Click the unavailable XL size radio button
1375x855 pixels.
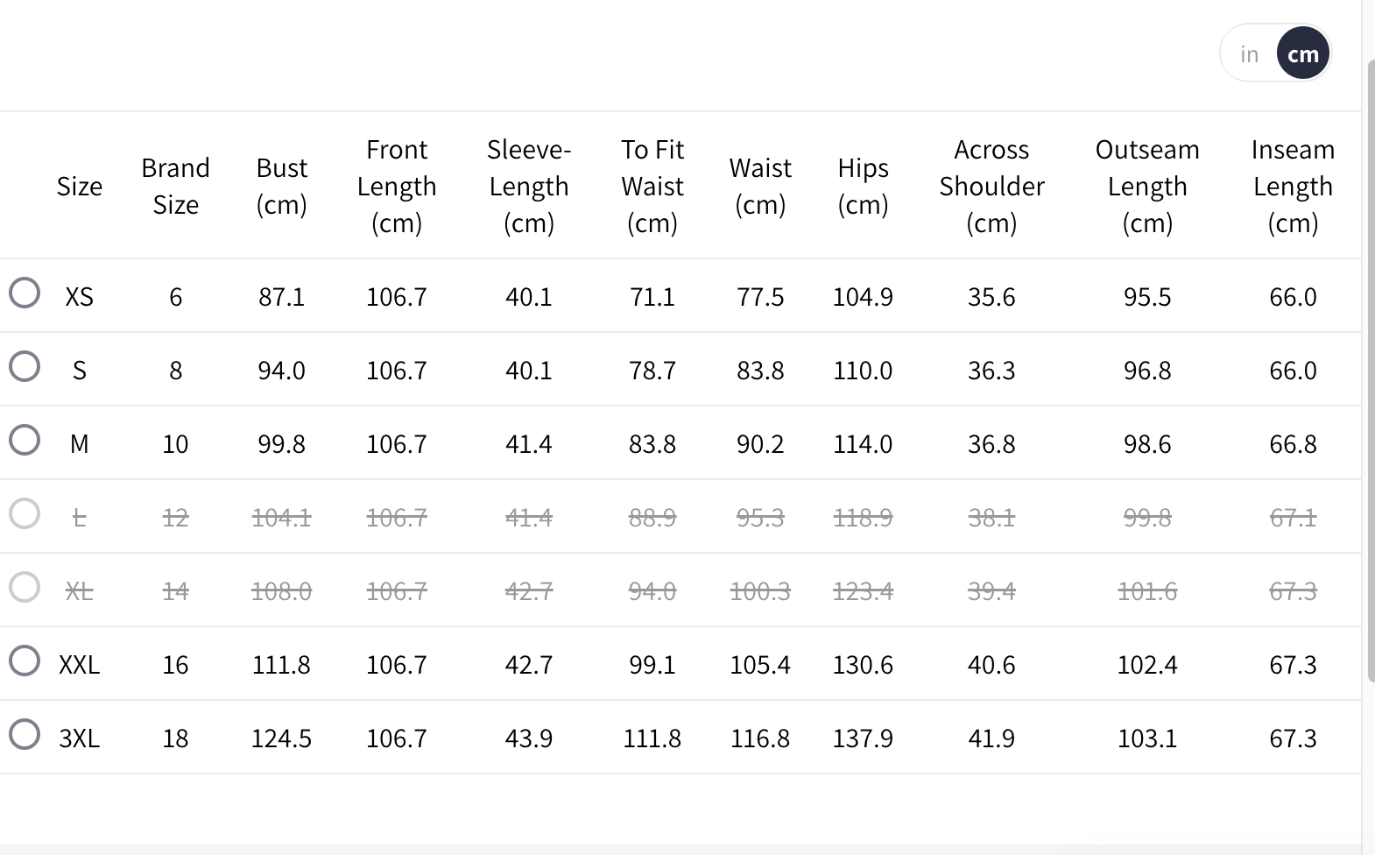tap(25, 587)
